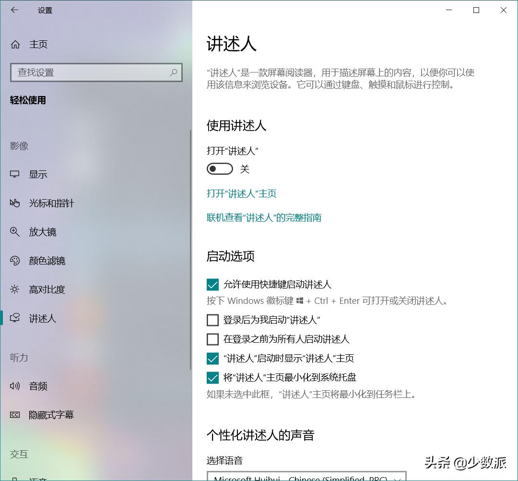
Task: Select 显示 in the sidebar
Action: (38, 174)
